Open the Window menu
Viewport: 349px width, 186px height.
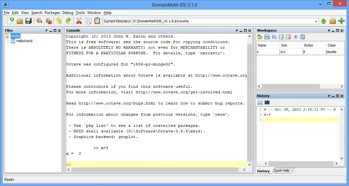(94, 13)
